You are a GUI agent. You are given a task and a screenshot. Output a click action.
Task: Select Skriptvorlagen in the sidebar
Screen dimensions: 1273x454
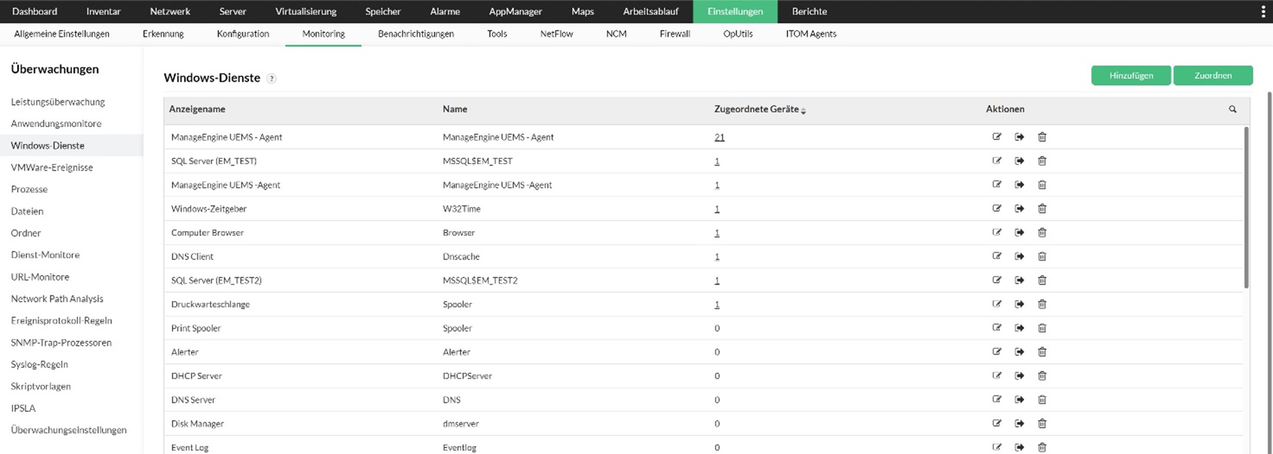tap(40, 386)
